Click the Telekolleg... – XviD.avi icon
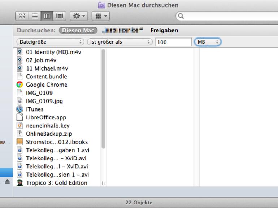 [20, 158]
